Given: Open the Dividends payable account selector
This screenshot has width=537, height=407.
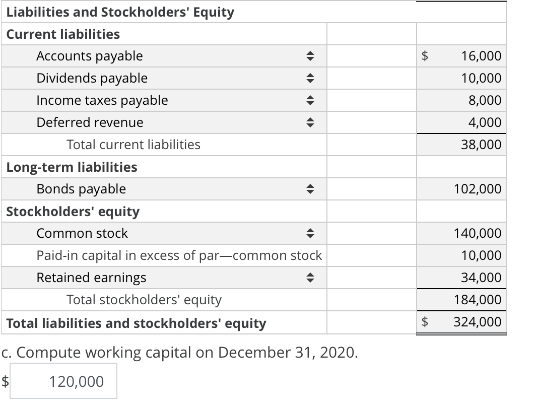Looking at the screenshot, I should click(311, 78).
